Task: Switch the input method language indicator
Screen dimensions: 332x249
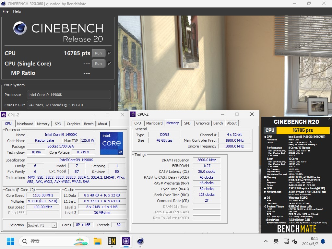Action: coord(276,241)
